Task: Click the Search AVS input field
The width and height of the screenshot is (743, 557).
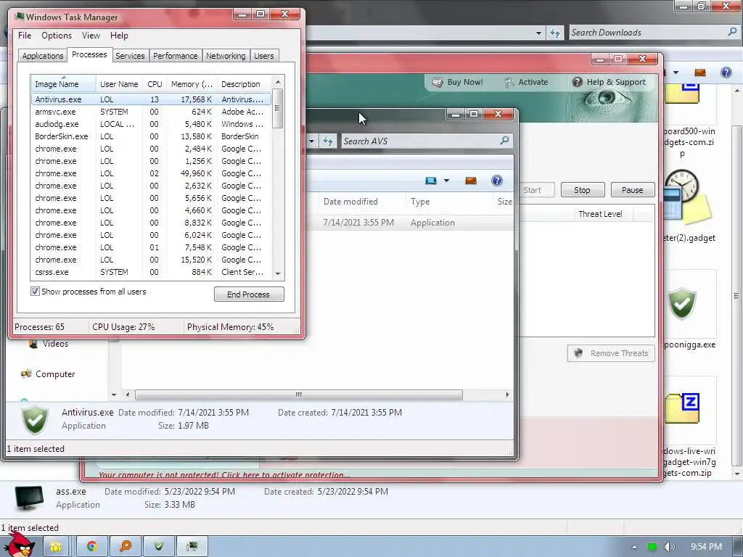Action: (419, 141)
